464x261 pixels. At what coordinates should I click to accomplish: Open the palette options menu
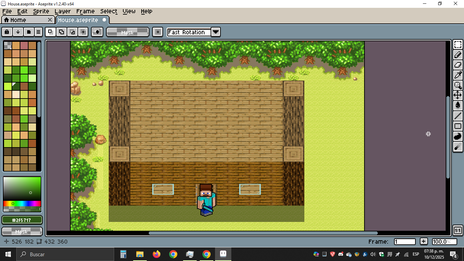coord(39,32)
